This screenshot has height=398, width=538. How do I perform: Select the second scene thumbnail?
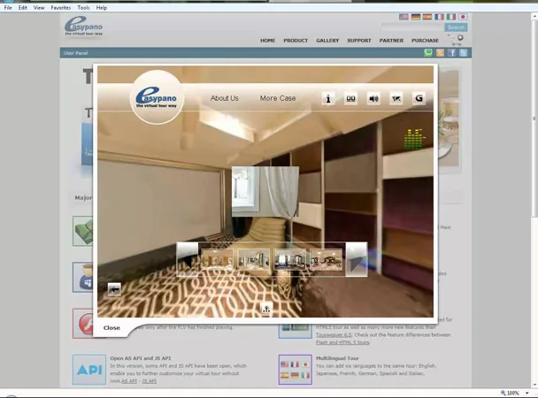coord(254,260)
